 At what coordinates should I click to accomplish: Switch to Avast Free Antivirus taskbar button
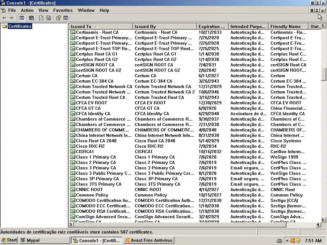[149, 240]
